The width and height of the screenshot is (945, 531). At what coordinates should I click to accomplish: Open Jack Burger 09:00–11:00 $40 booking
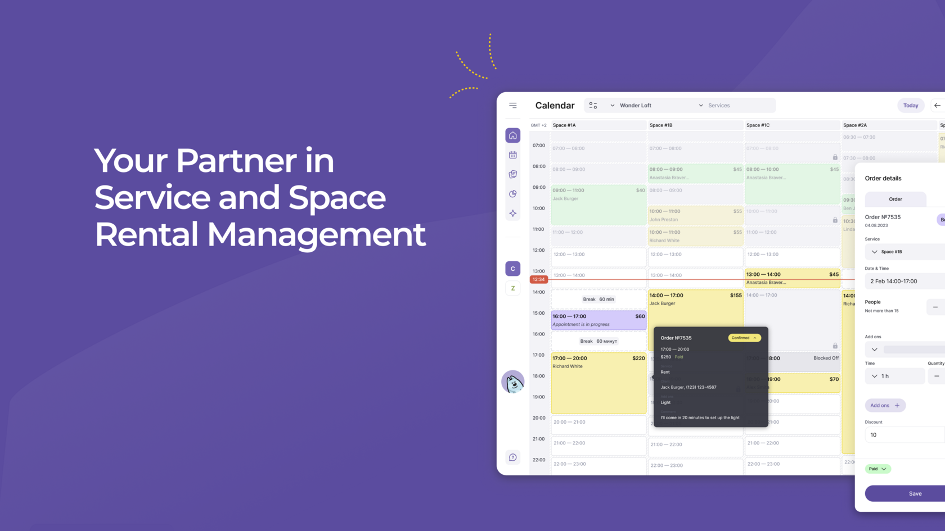point(598,205)
